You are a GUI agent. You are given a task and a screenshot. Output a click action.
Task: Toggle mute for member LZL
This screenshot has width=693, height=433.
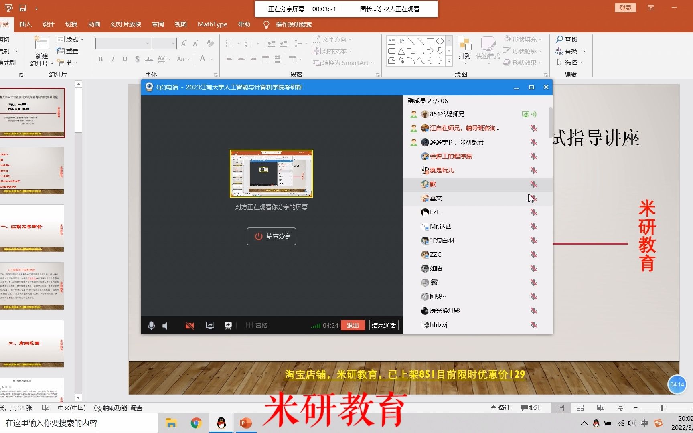[533, 212]
